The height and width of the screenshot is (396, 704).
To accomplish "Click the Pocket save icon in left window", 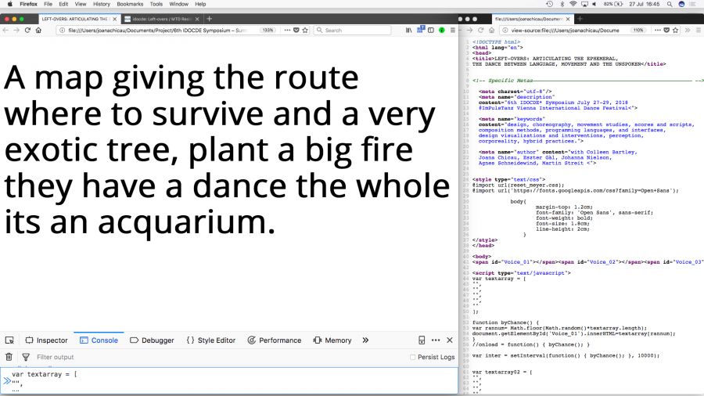I will click(x=296, y=30).
